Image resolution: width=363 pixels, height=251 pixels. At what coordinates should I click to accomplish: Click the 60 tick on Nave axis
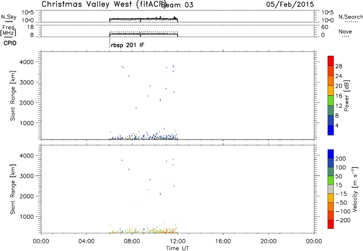324,27
